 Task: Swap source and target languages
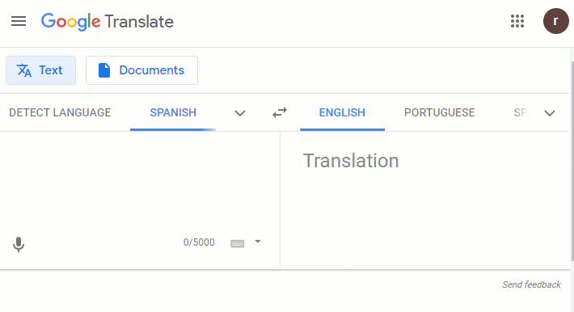(x=280, y=112)
